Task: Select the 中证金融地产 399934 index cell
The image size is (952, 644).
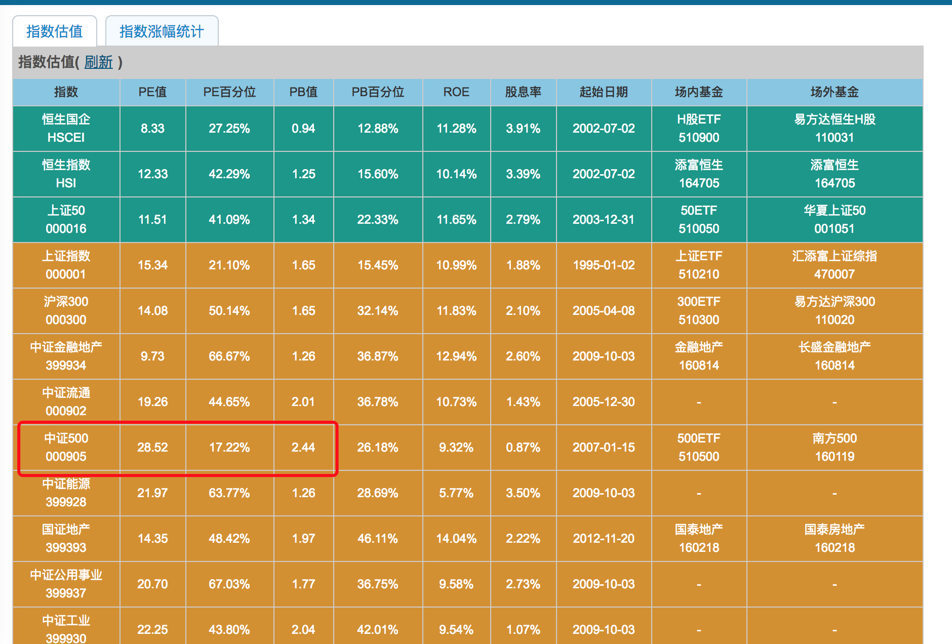Action: pyautogui.click(x=66, y=356)
